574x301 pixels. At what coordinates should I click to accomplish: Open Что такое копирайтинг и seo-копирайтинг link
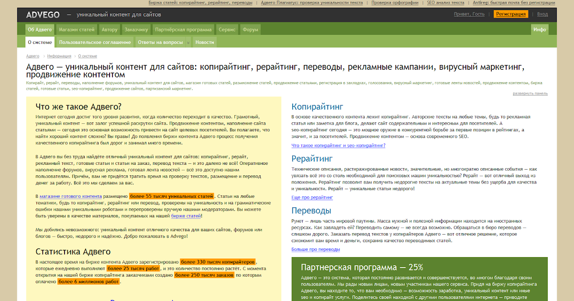click(338, 146)
